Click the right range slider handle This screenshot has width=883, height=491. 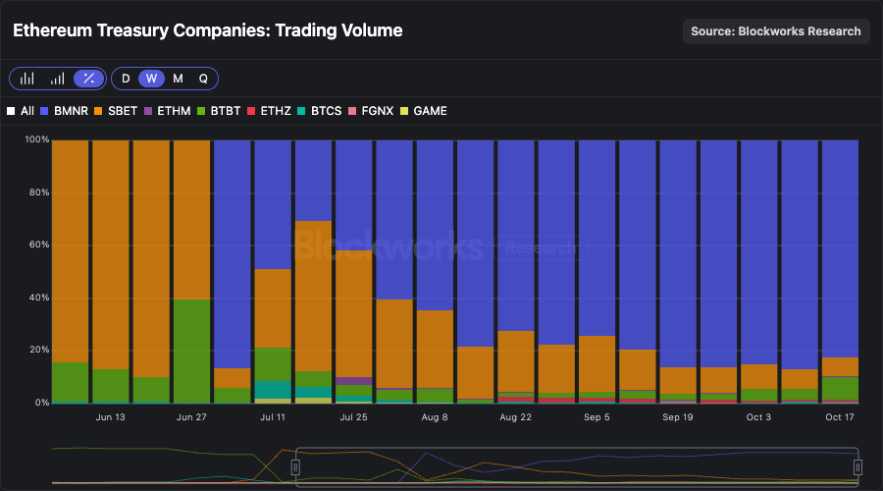[857, 467]
